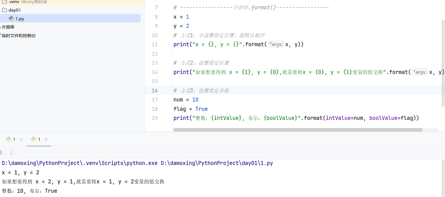The height and width of the screenshot is (197, 445).
Task: Select the .venv library root folder
Action: point(25,2)
